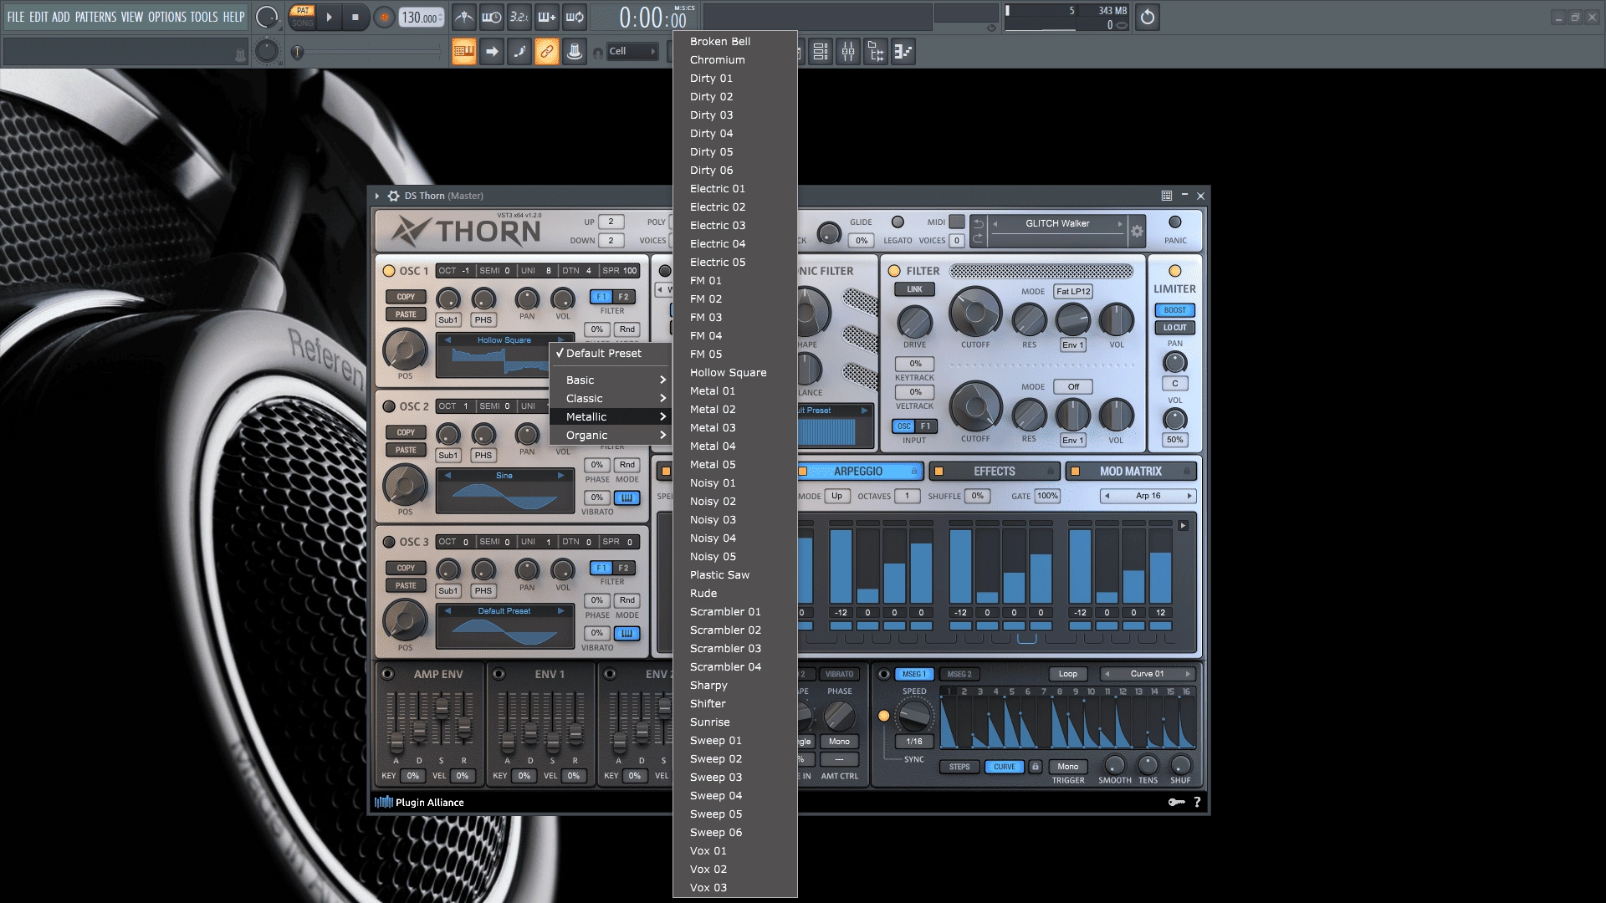The width and height of the screenshot is (1606, 903).
Task: Switch pattern/song mode with the PAT button
Action: tap(303, 11)
